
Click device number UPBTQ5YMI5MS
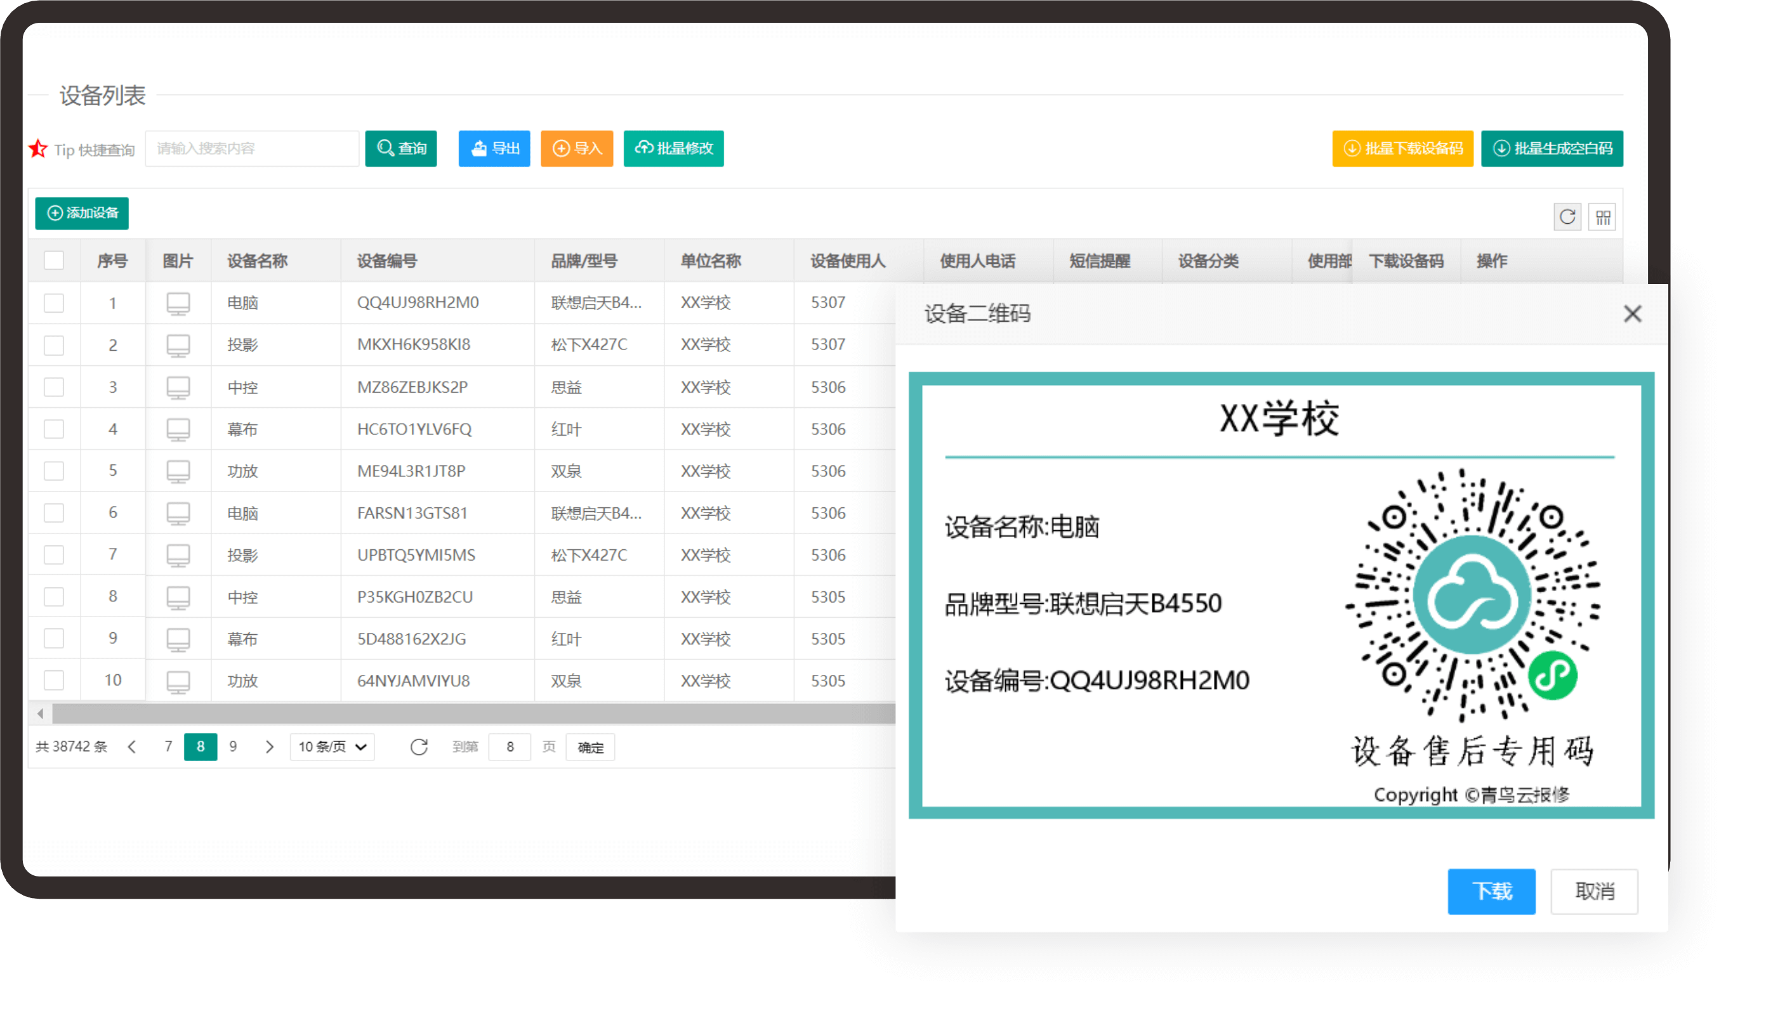click(416, 555)
